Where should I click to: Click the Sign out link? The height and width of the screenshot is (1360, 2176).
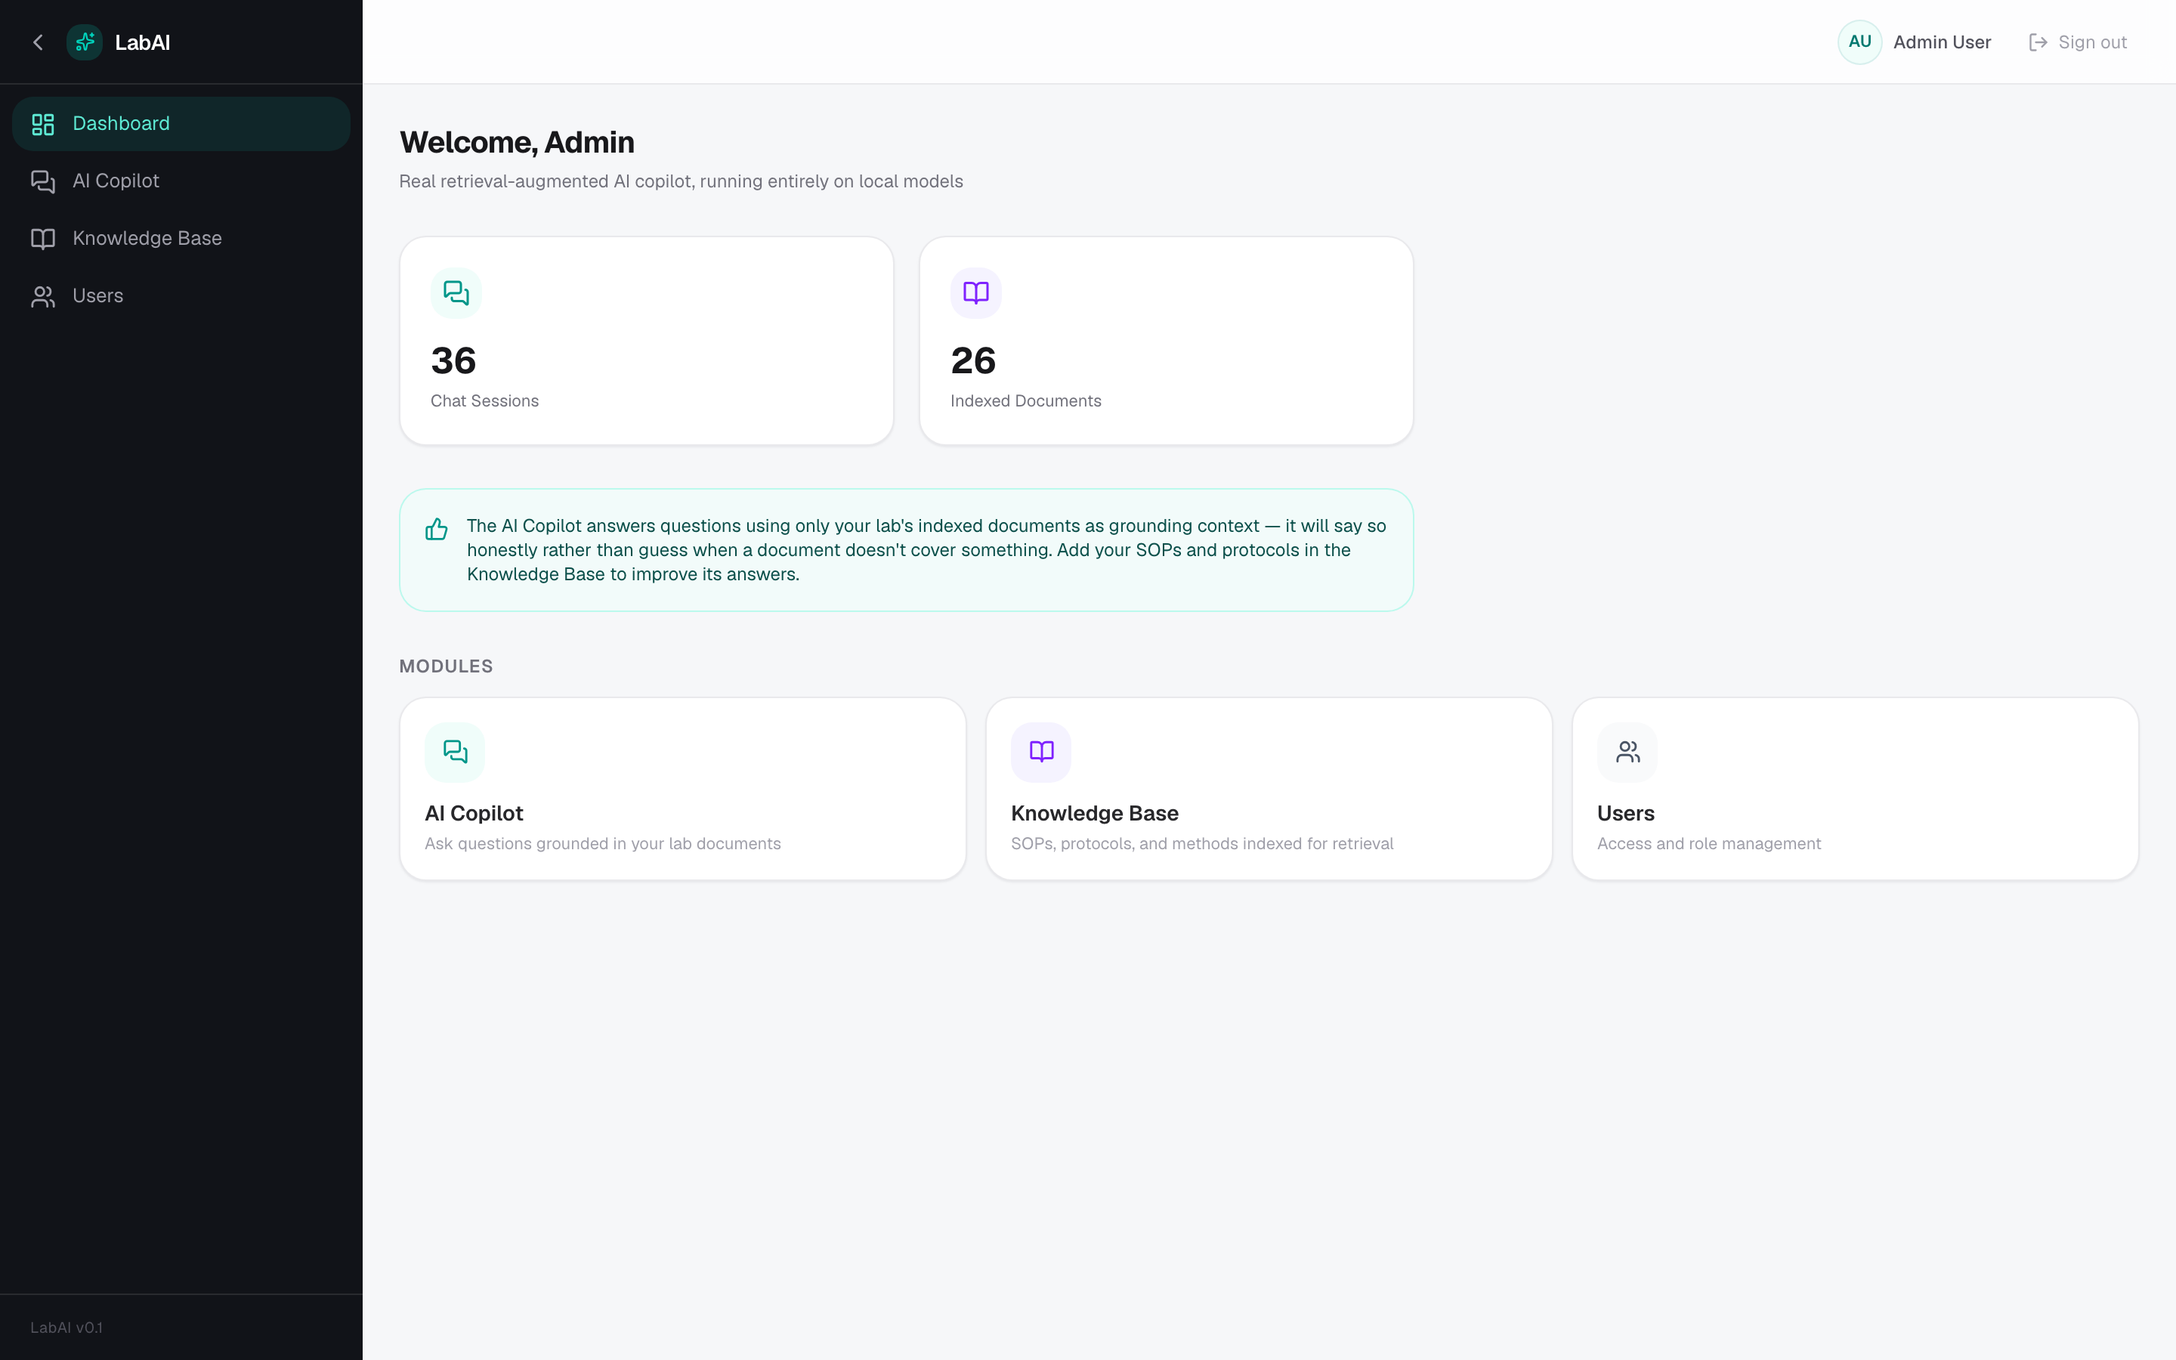point(2078,42)
